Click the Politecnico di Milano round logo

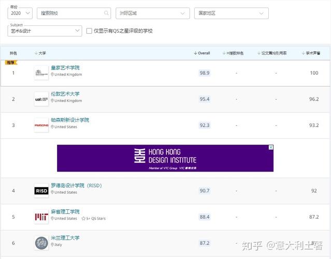pyautogui.click(x=41, y=243)
